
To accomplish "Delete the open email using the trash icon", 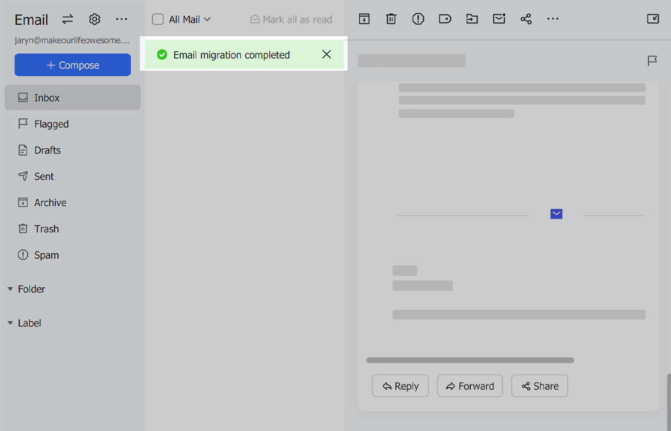I will [391, 18].
